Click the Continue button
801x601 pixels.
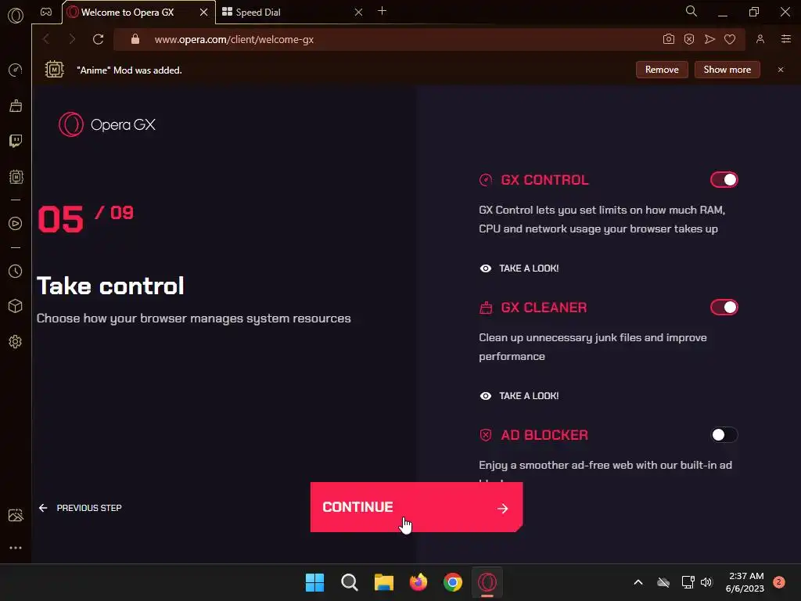click(416, 507)
